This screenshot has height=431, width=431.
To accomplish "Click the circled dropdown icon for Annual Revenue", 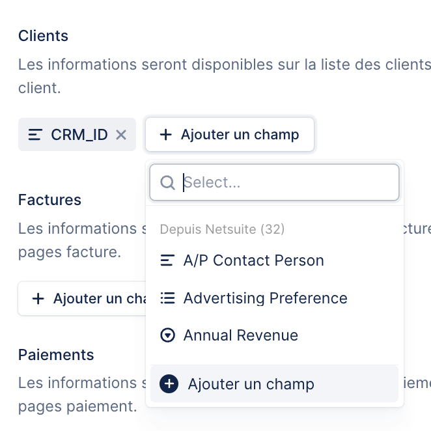I will (x=167, y=335).
